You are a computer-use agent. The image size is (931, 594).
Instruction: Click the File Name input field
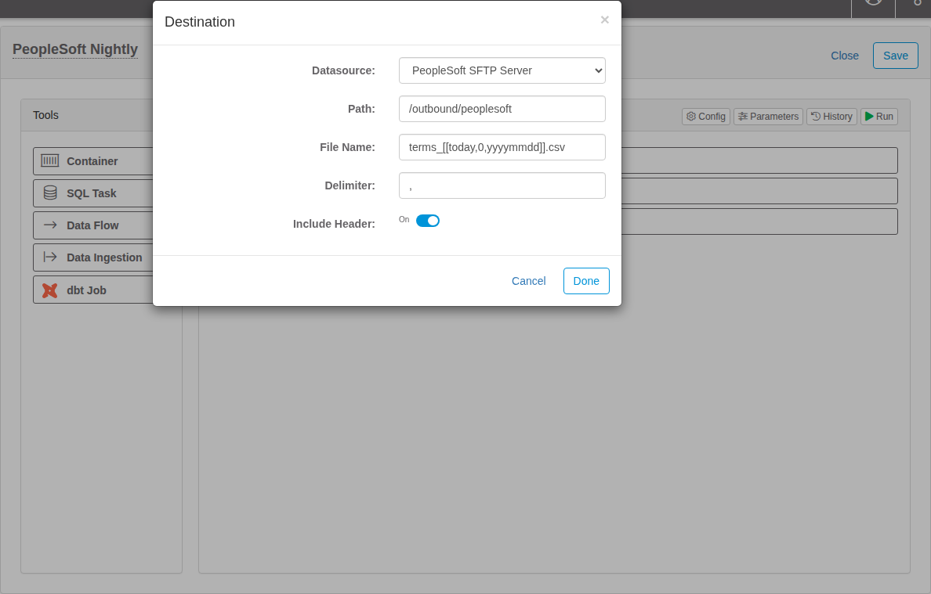click(502, 147)
